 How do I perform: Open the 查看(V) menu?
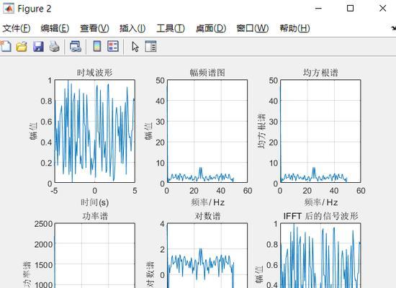coord(94,28)
